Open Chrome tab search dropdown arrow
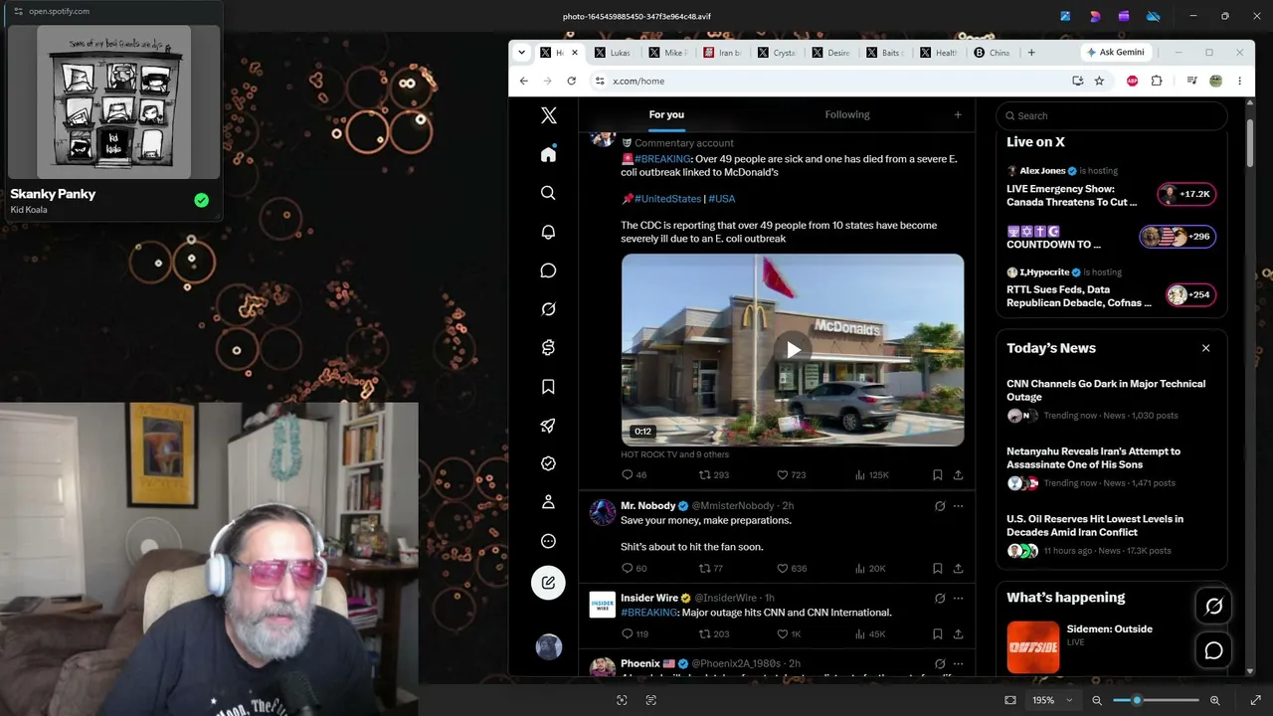Viewport: 1273px width, 716px height. (521, 53)
